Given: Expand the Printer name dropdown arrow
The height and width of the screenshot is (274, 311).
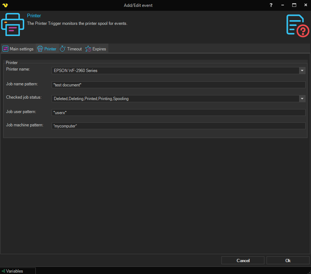Looking at the screenshot, I should click(x=302, y=71).
